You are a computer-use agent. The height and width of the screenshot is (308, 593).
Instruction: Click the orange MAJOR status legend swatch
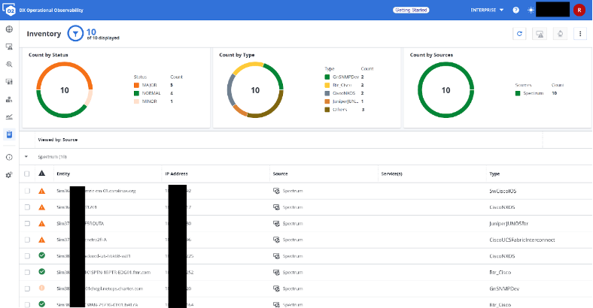(x=135, y=85)
